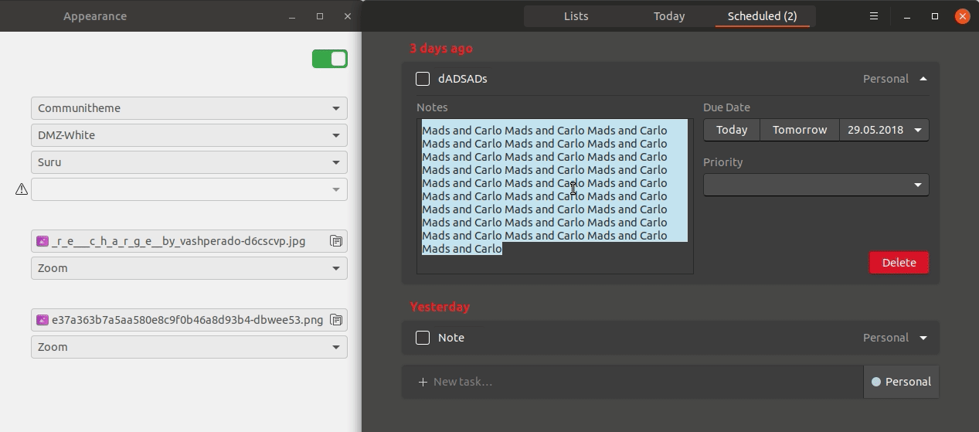Open the 29.05.2018 date dropdown

(x=884, y=130)
